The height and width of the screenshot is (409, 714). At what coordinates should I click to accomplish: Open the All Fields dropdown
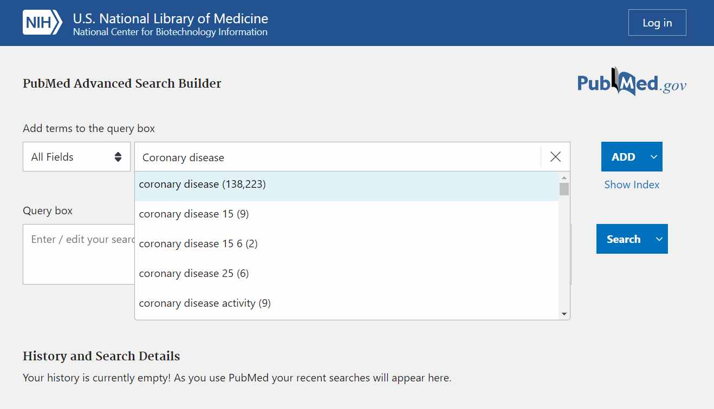point(76,157)
